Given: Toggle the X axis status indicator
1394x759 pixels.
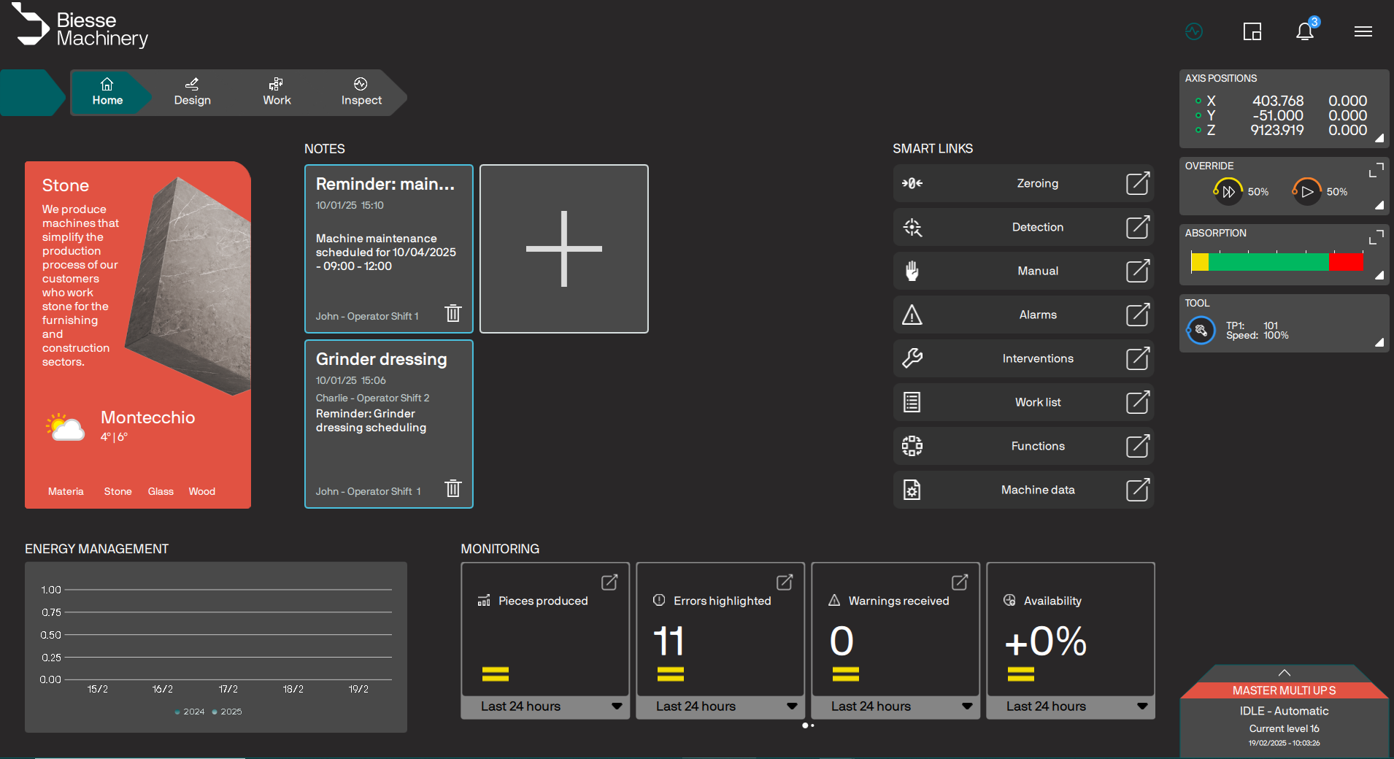Looking at the screenshot, I should point(1198,101).
